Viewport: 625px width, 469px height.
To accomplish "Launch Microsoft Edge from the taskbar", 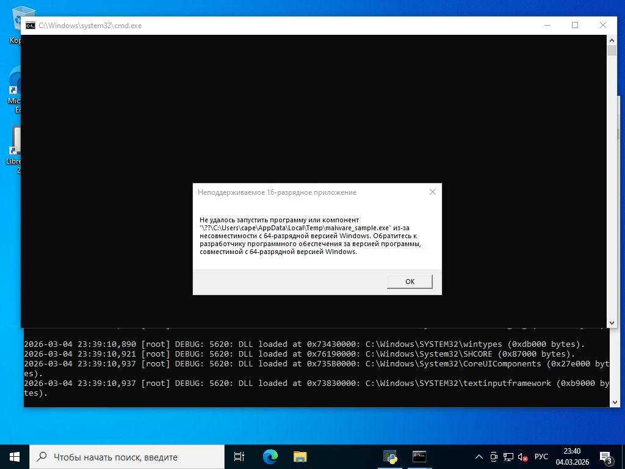I will [270, 457].
